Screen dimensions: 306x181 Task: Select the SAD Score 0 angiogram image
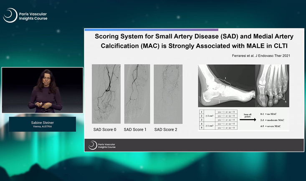pyautogui.click(x=106, y=94)
